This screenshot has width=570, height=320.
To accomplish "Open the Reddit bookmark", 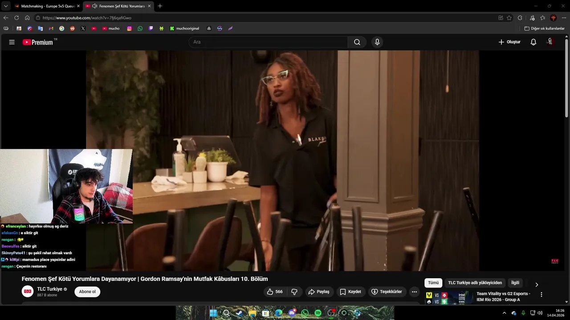I will [72, 28].
